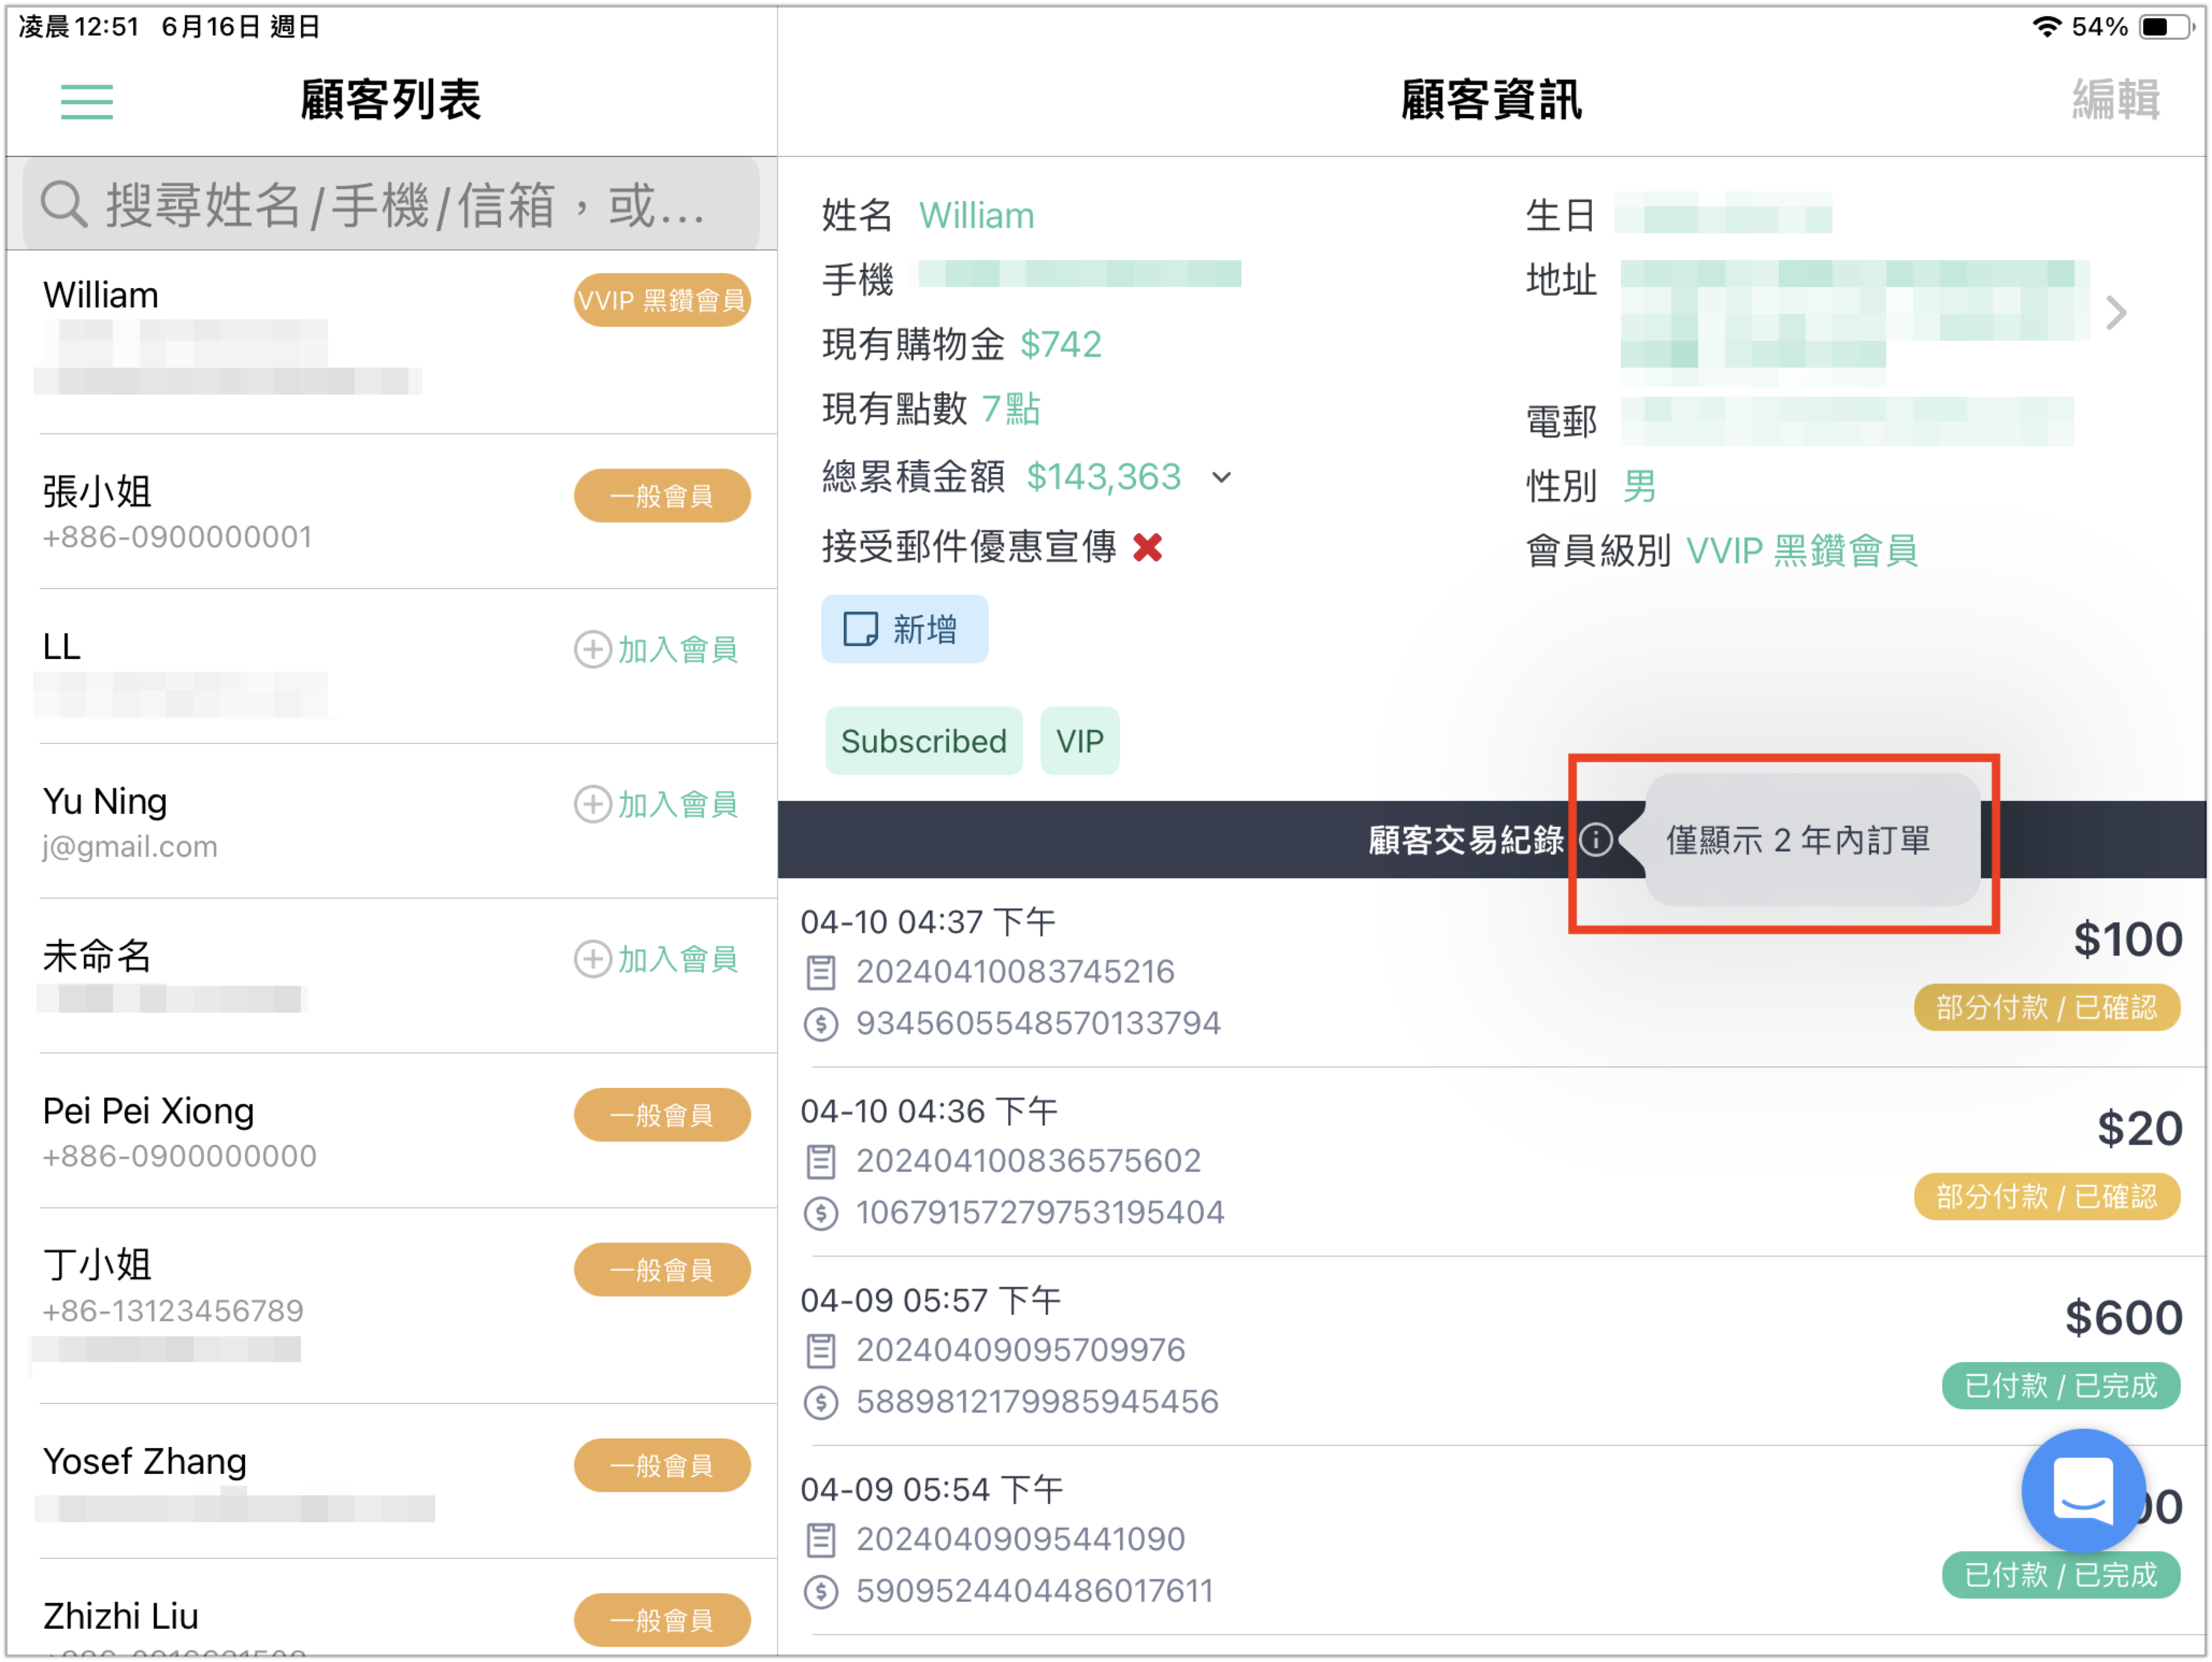Click 部分付款 / 已確認 badge on $20 order

2047,1196
